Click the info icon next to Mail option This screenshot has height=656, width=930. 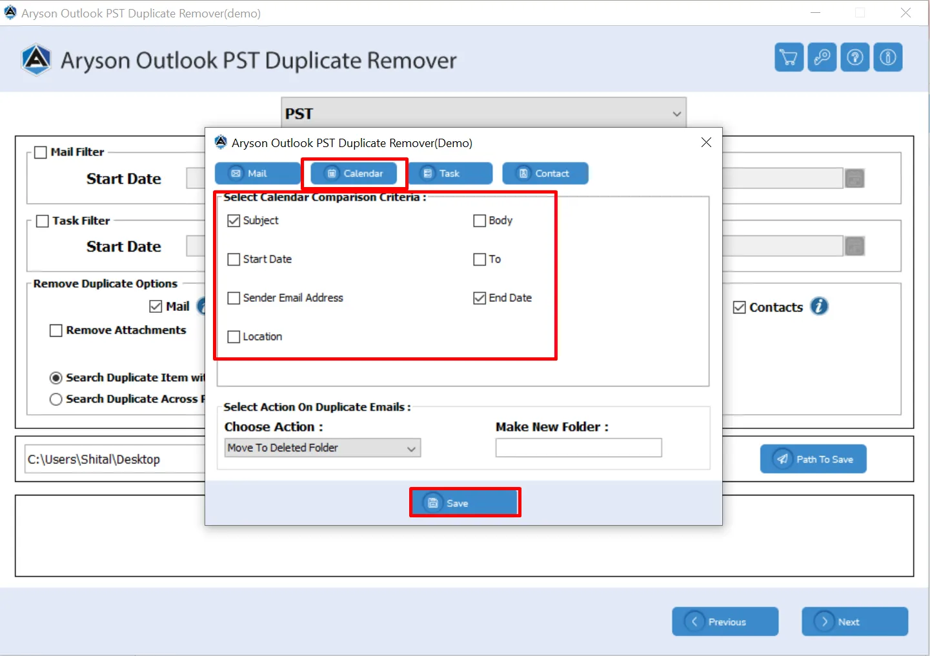point(202,306)
